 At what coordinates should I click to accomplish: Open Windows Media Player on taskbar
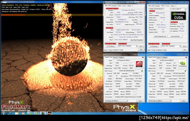pos(23,113)
